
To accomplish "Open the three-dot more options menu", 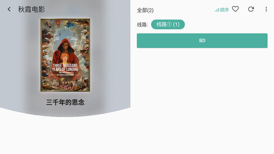I will [266, 9].
